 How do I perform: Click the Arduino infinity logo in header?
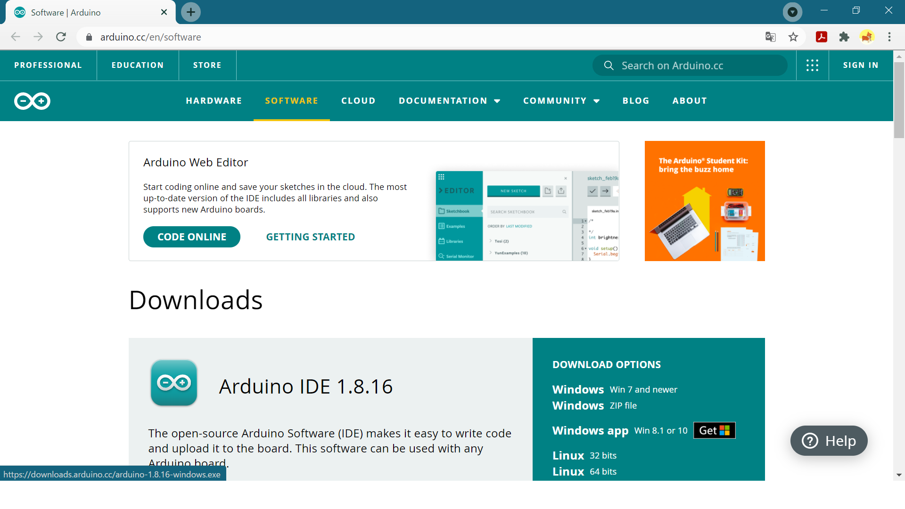point(32,101)
